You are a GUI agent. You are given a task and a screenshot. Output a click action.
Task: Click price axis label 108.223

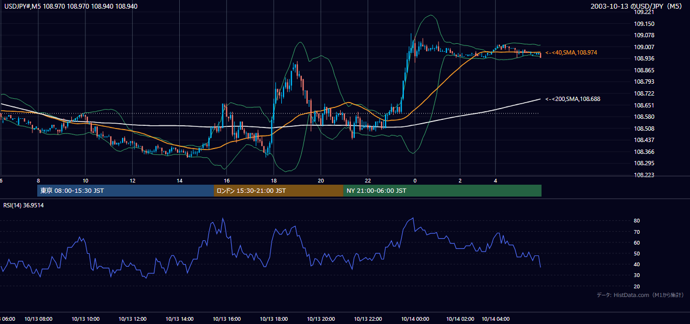(644, 175)
